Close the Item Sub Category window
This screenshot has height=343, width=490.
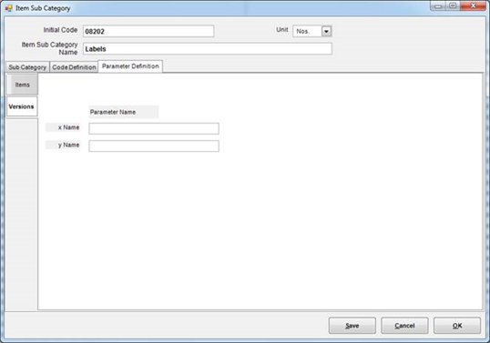(x=473, y=5)
